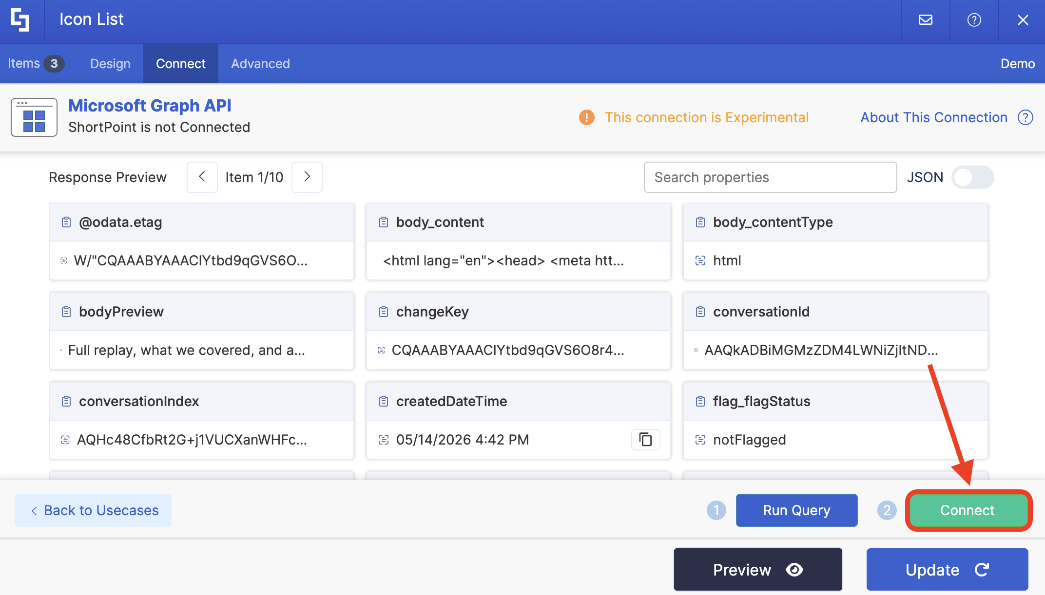1045x595 pixels.
Task: Click the Update button
Action: point(947,570)
